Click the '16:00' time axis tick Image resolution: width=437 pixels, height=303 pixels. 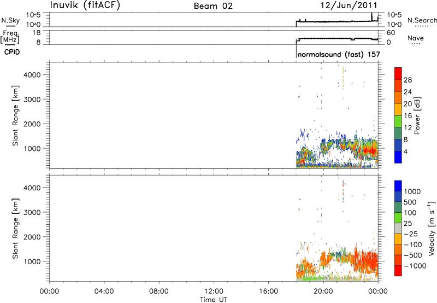click(269, 292)
